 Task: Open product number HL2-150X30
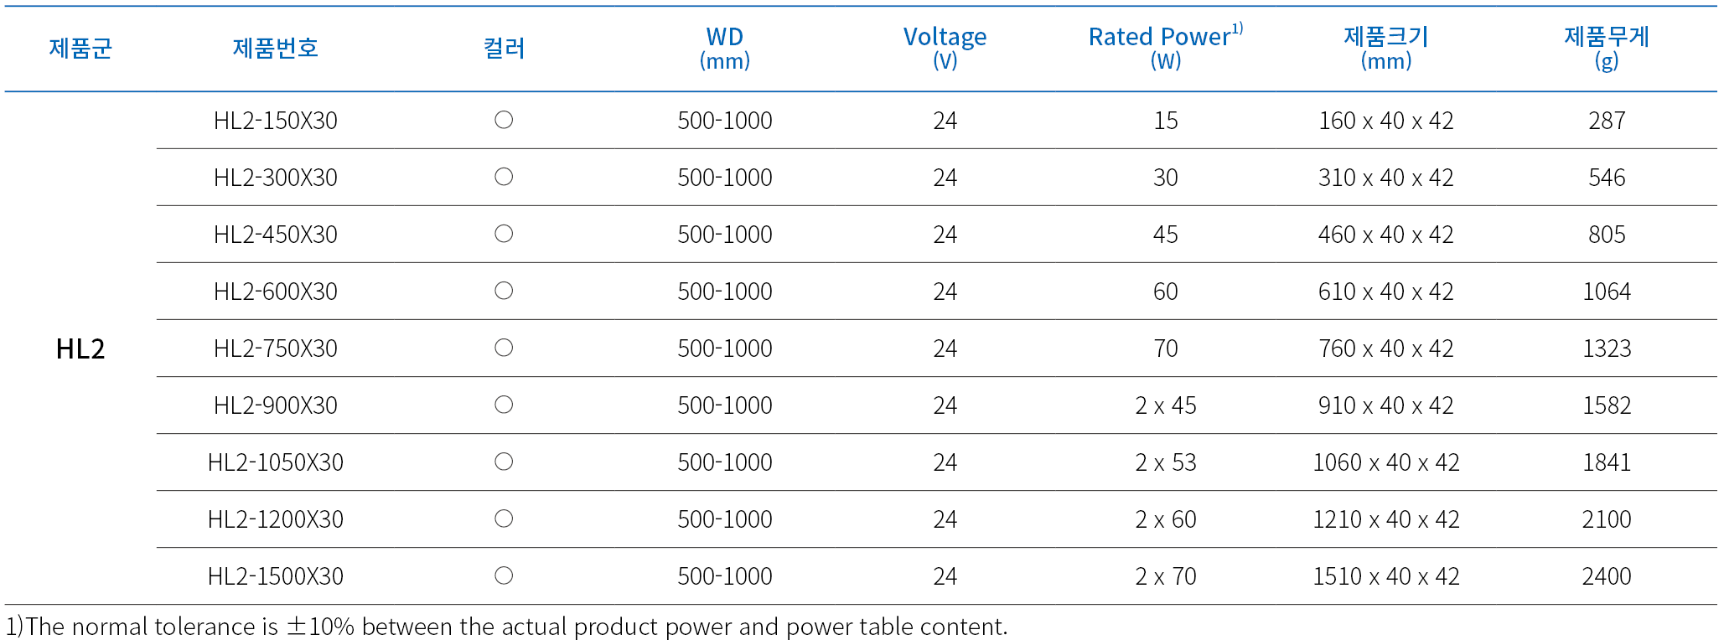coord(275,121)
